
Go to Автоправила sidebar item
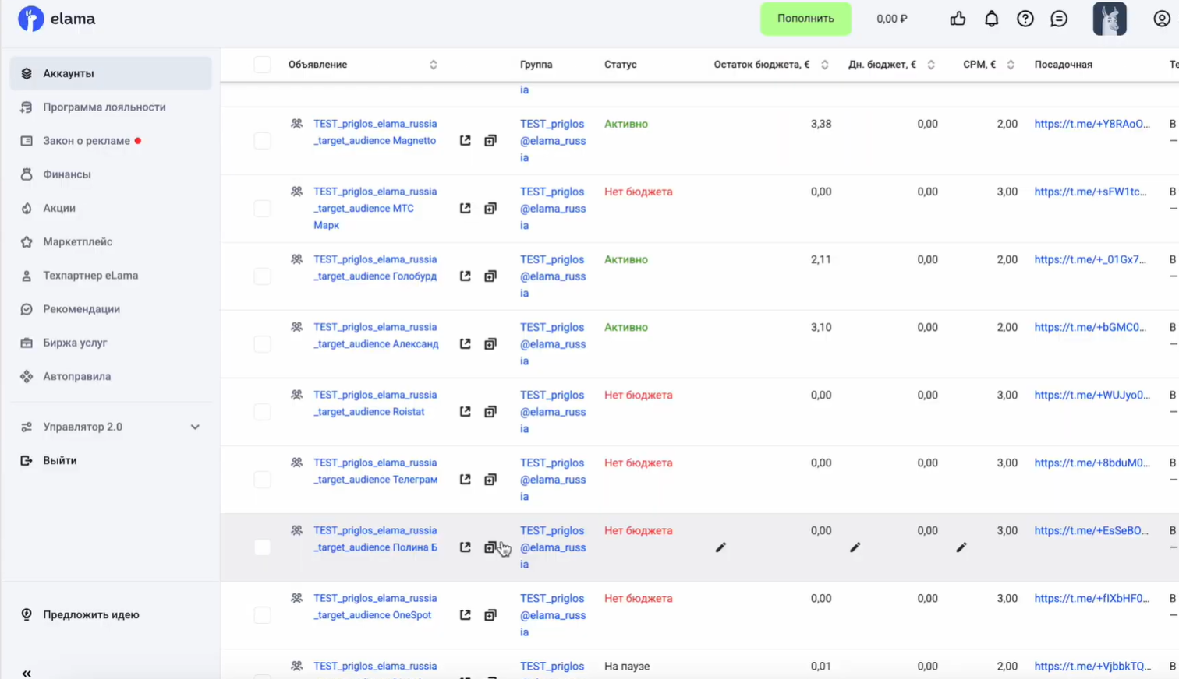point(76,376)
